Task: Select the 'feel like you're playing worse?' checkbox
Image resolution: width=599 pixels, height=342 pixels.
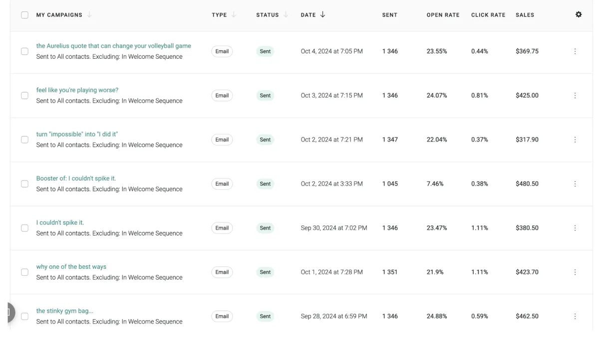Action: [x=24, y=96]
